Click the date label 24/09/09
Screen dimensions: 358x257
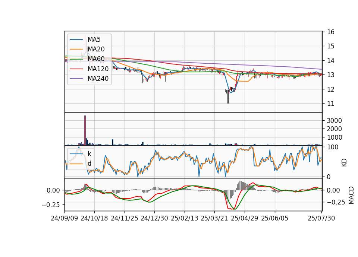pyautogui.click(x=65, y=218)
